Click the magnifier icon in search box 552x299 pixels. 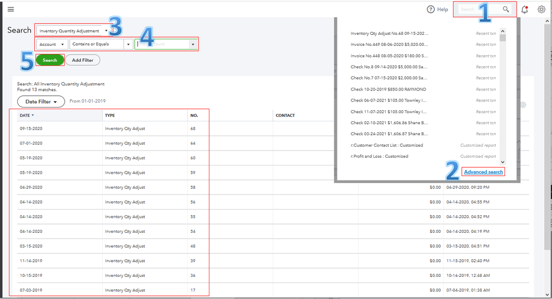point(506,9)
